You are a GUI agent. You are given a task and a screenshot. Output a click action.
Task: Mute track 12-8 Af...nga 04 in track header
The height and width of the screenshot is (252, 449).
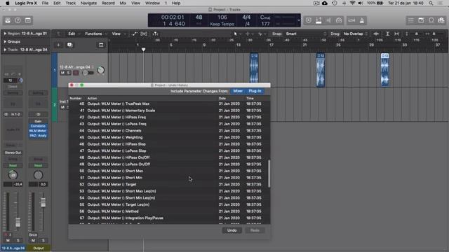coord(62,73)
